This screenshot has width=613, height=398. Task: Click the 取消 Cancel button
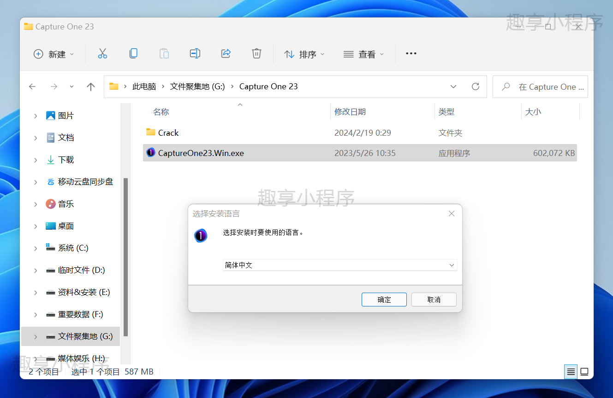click(x=434, y=300)
